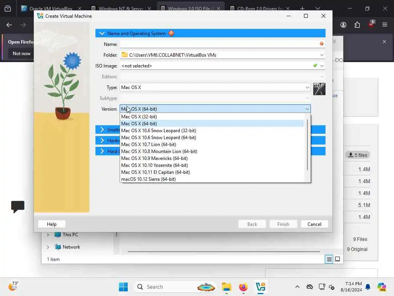Open the Firefox hamburger menu
The image size is (394, 296).
point(384,25)
